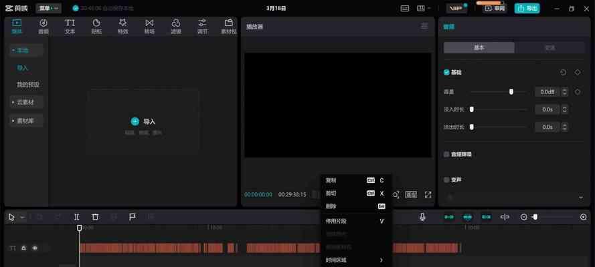
Task: Click the 审阅 review button
Action: (495, 8)
